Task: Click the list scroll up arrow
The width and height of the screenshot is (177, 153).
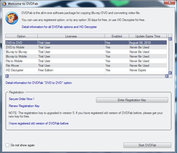Action: 170,39
